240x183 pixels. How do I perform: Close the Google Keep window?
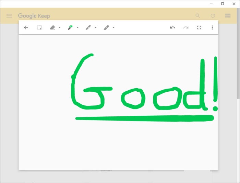tap(234, 4)
